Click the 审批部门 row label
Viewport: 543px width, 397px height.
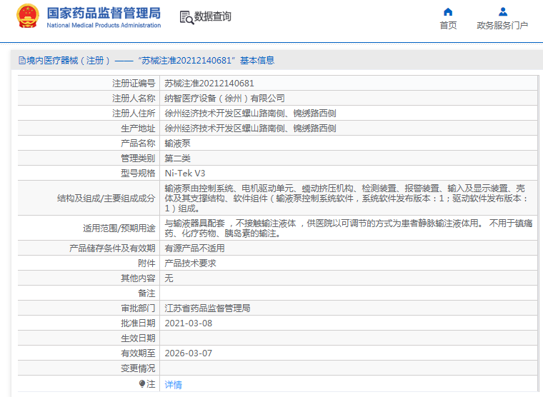(138, 308)
